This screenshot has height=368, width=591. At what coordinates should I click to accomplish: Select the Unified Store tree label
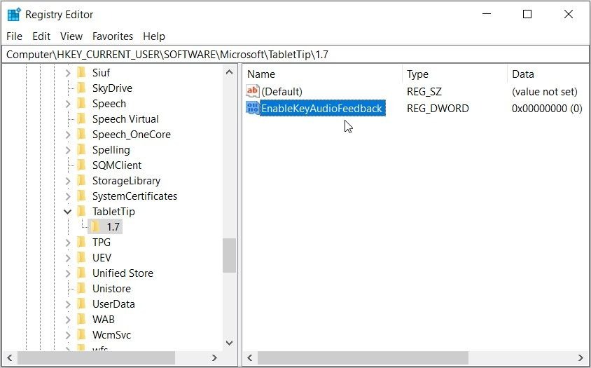tap(123, 273)
